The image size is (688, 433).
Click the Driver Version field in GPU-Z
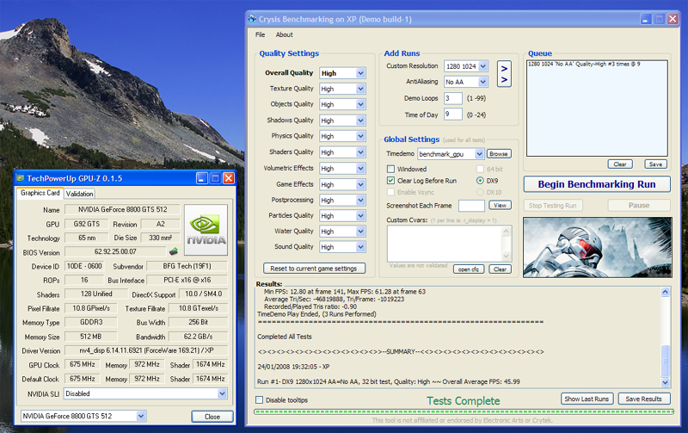pyautogui.click(x=146, y=350)
